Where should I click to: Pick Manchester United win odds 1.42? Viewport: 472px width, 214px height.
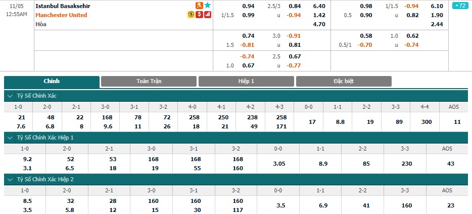(319, 15)
